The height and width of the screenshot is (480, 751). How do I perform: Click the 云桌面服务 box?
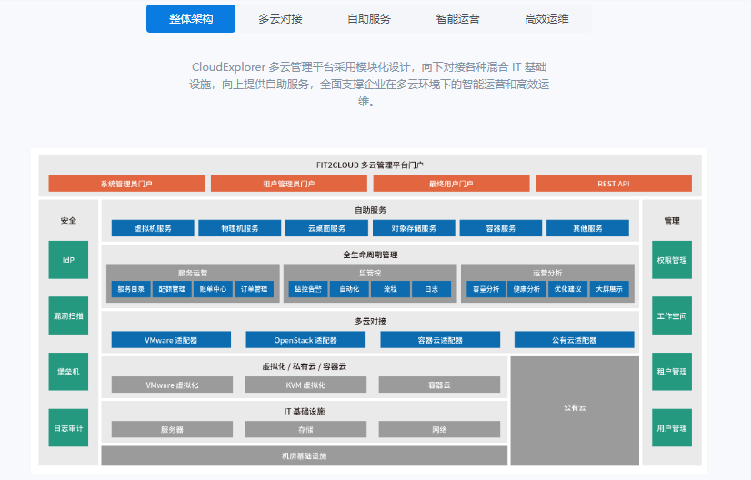pos(326,228)
